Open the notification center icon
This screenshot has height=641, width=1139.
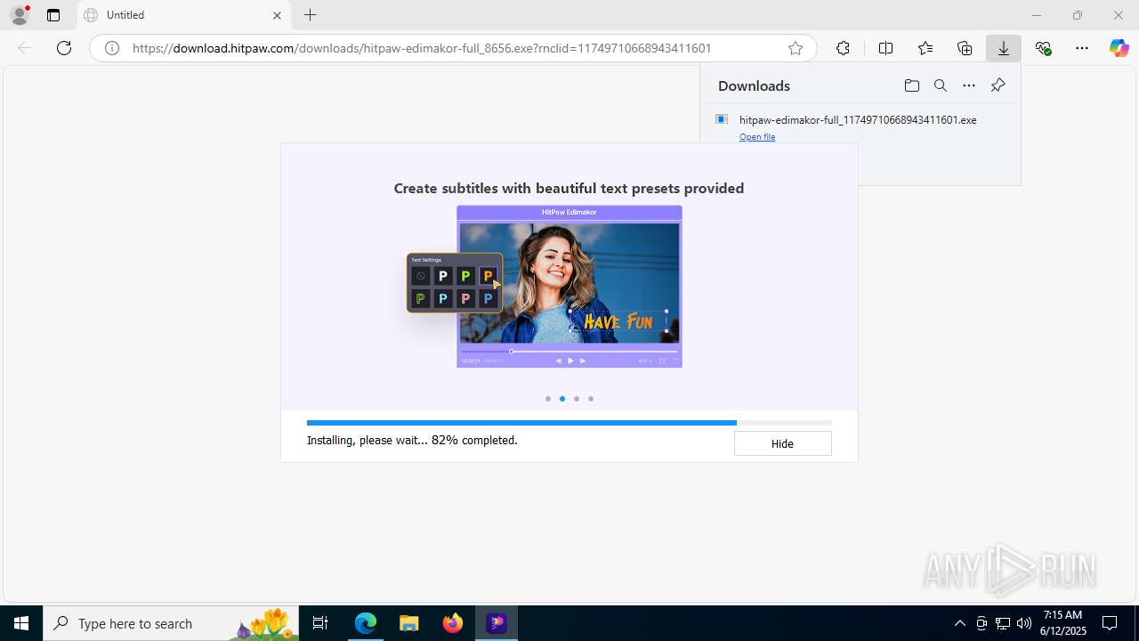click(1111, 623)
